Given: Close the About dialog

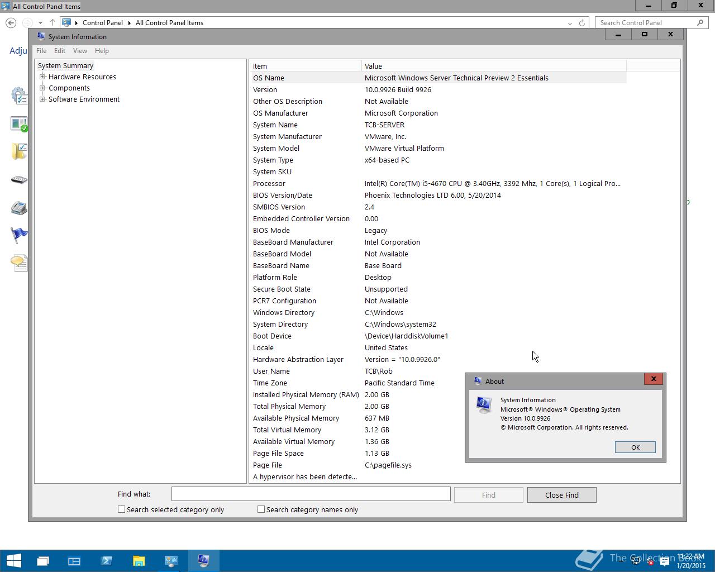Looking at the screenshot, I should (654, 379).
